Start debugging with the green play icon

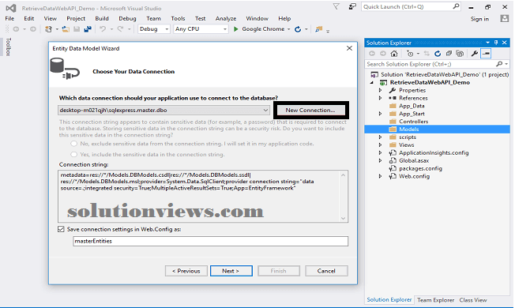coord(236,29)
